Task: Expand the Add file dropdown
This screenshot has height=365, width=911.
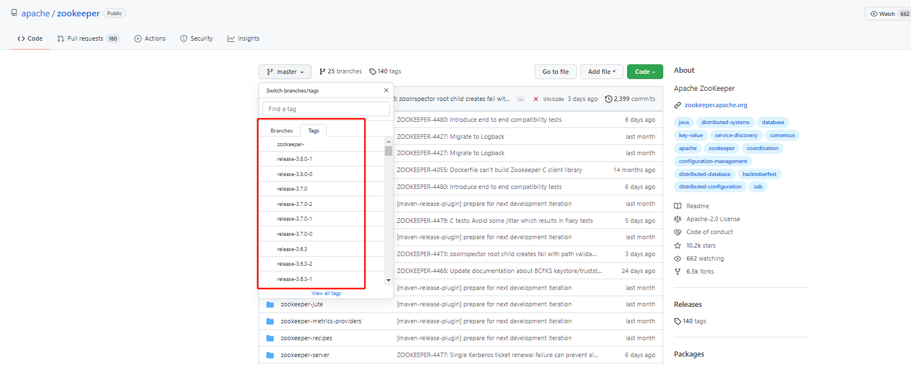Action: [x=602, y=72]
